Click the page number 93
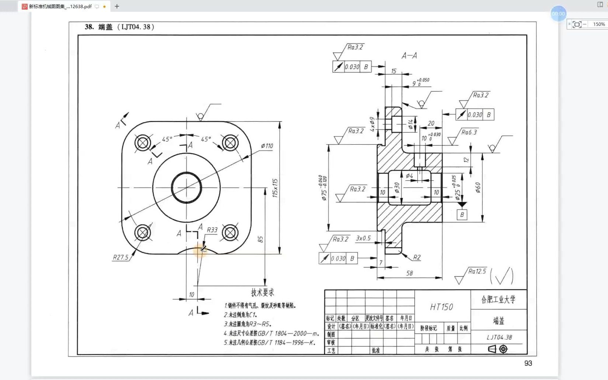Screen dimensions: 608x380 528,363
